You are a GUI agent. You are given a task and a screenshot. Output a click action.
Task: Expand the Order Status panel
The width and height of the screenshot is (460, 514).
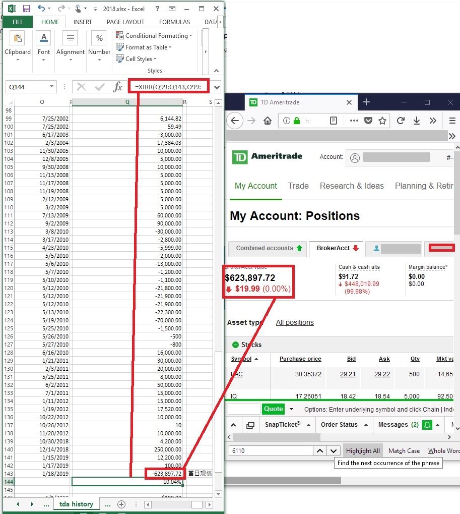pos(344,425)
